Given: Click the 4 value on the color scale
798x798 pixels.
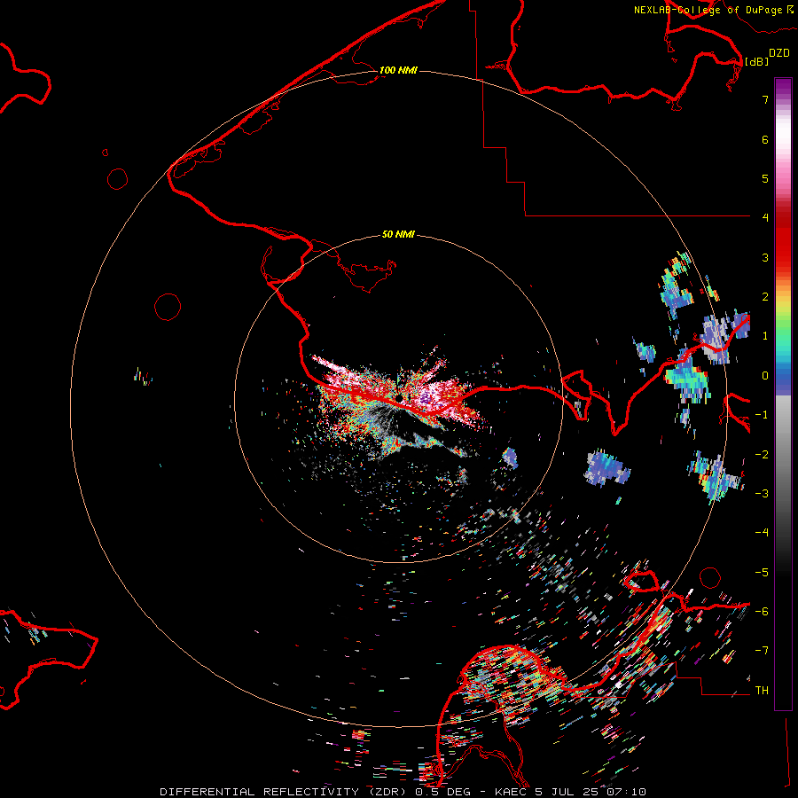Looking at the screenshot, I should click(x=765, y=218).
